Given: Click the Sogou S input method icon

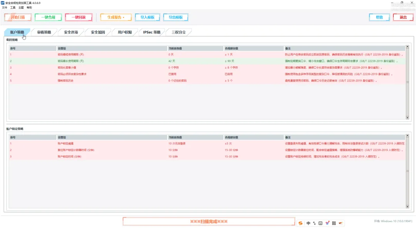Looking at the screenshot, I should (300, 223).
